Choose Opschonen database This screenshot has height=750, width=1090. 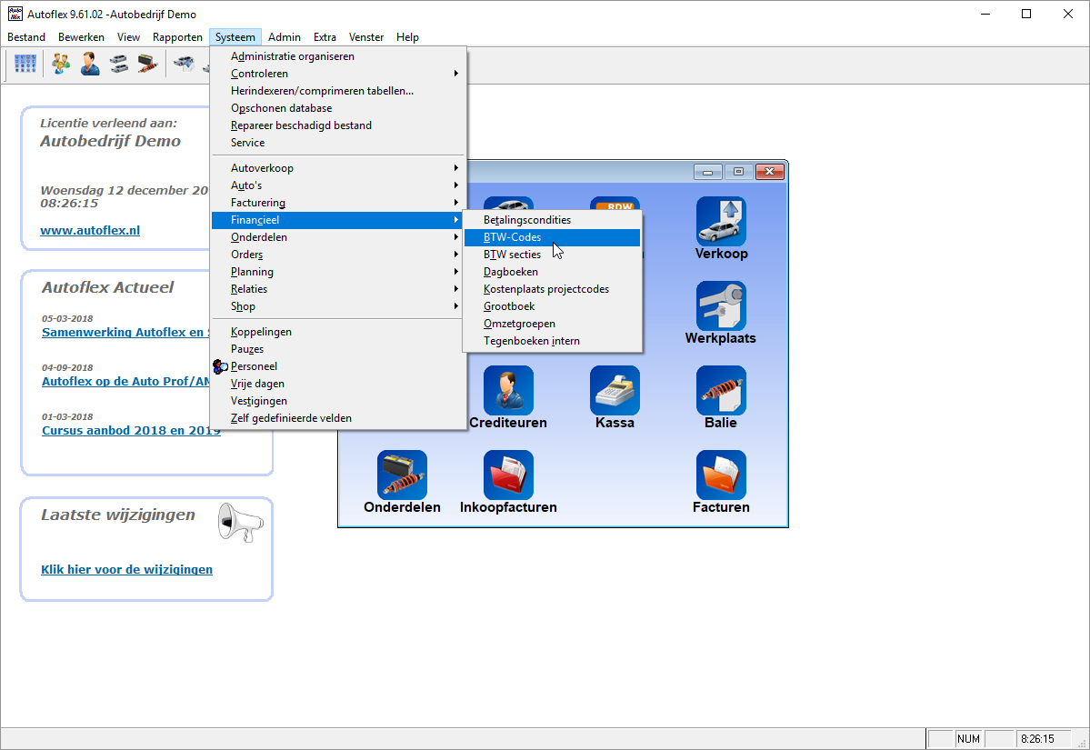coord(338,108)
